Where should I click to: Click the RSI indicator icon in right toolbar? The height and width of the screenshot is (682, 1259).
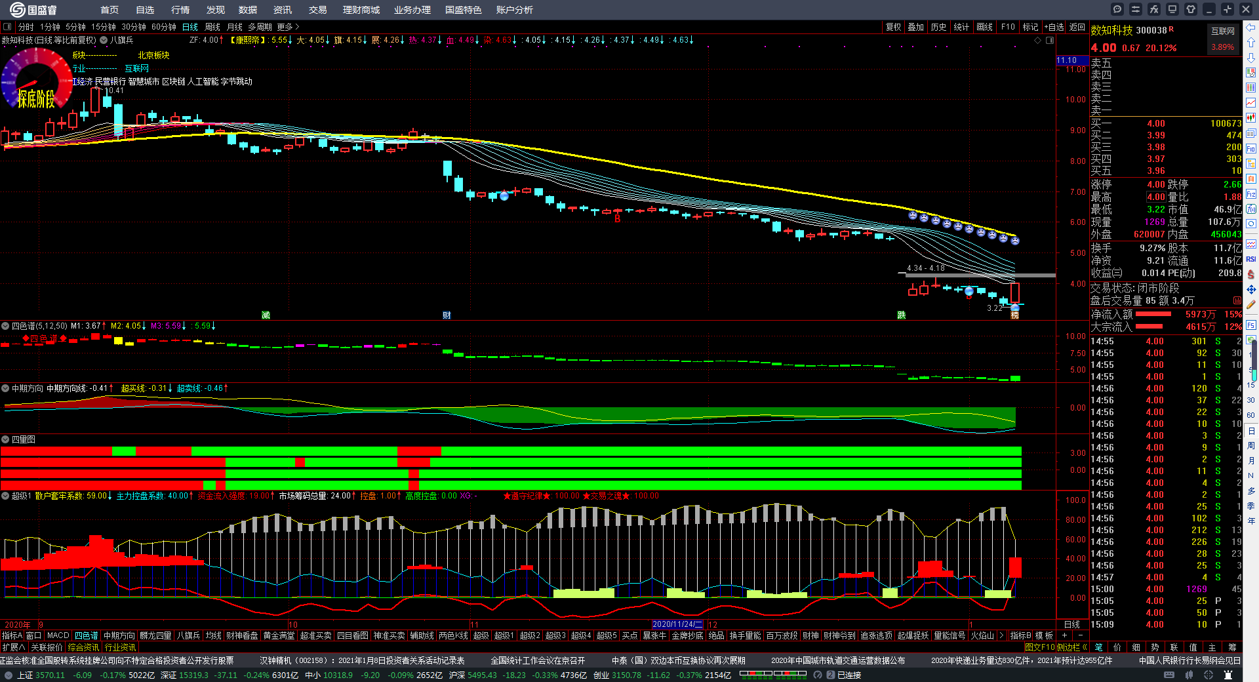point(1251,259)
